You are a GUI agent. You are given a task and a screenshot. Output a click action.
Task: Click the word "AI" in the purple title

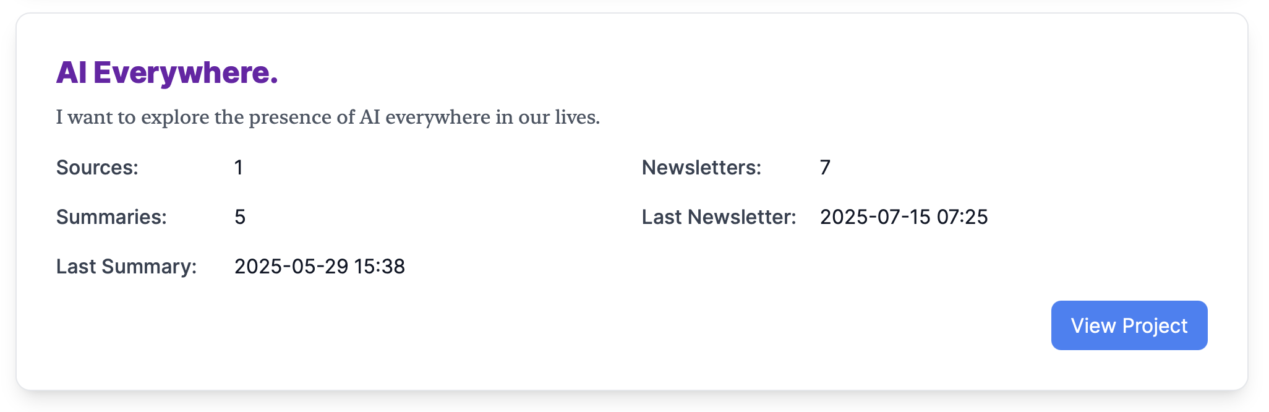pyautogui.click(x=71, y=72)
